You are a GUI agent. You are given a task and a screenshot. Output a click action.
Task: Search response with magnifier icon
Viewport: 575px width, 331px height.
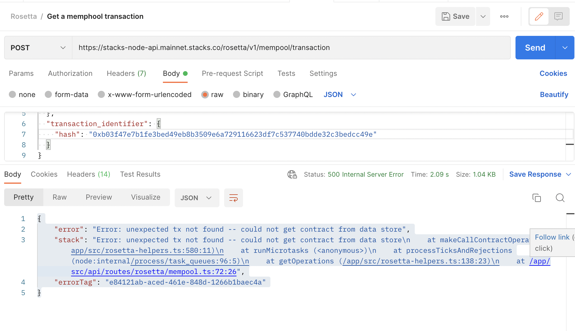point(560,198)
